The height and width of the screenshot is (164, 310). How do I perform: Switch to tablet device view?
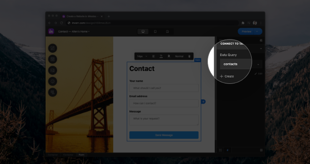155,31
